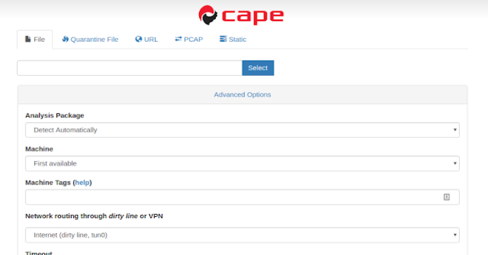Click the Machine field label

click(x=39, y=149)
